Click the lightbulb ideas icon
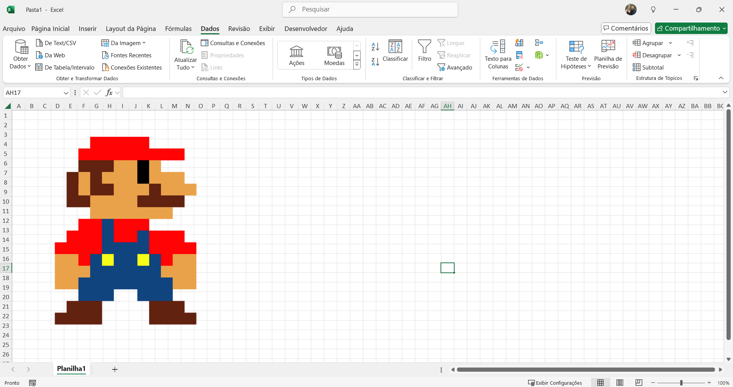This screenshot has height=387, width=733. pyautogui.click(x=653, y=10)
